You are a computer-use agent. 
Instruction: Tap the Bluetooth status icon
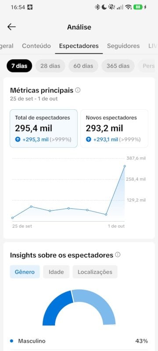[x=97, y=7]
